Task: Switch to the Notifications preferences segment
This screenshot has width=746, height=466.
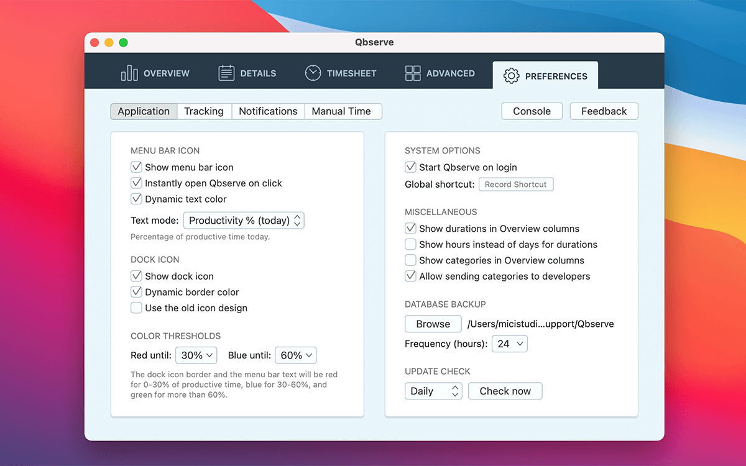Action: tap(268, 111)
